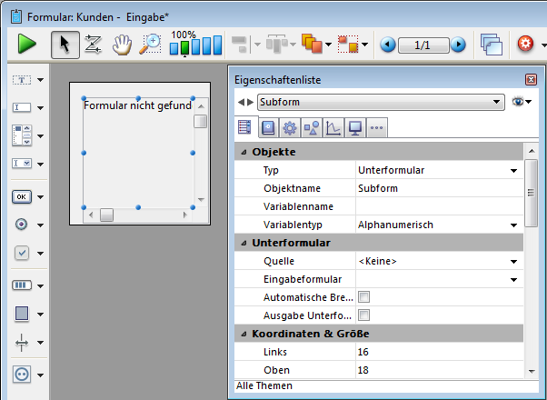
Task: Enable Automatische Breite checkbox
Action: click(363, 297)
